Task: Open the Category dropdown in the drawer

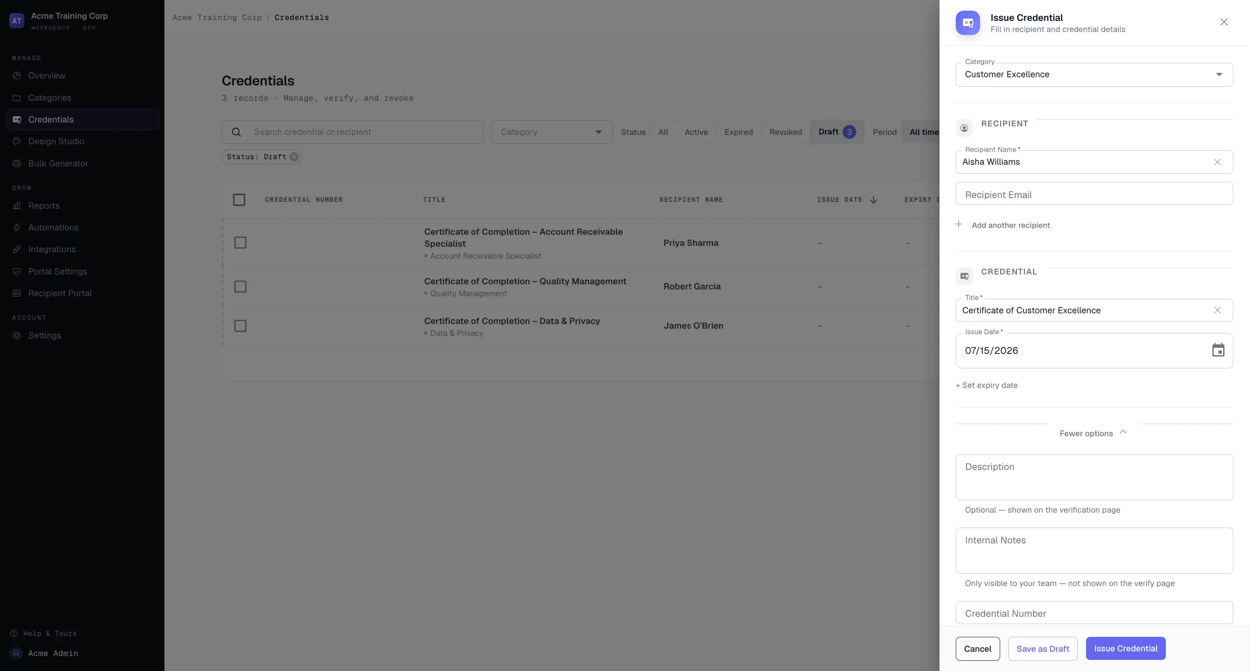Action: click(x=1094, y=75)
